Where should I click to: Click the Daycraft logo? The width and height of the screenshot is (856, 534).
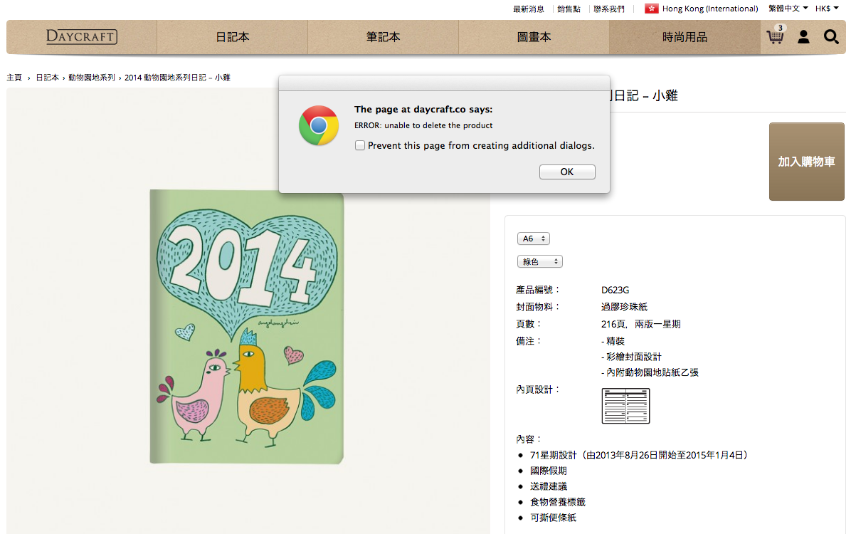pos(82,37)
